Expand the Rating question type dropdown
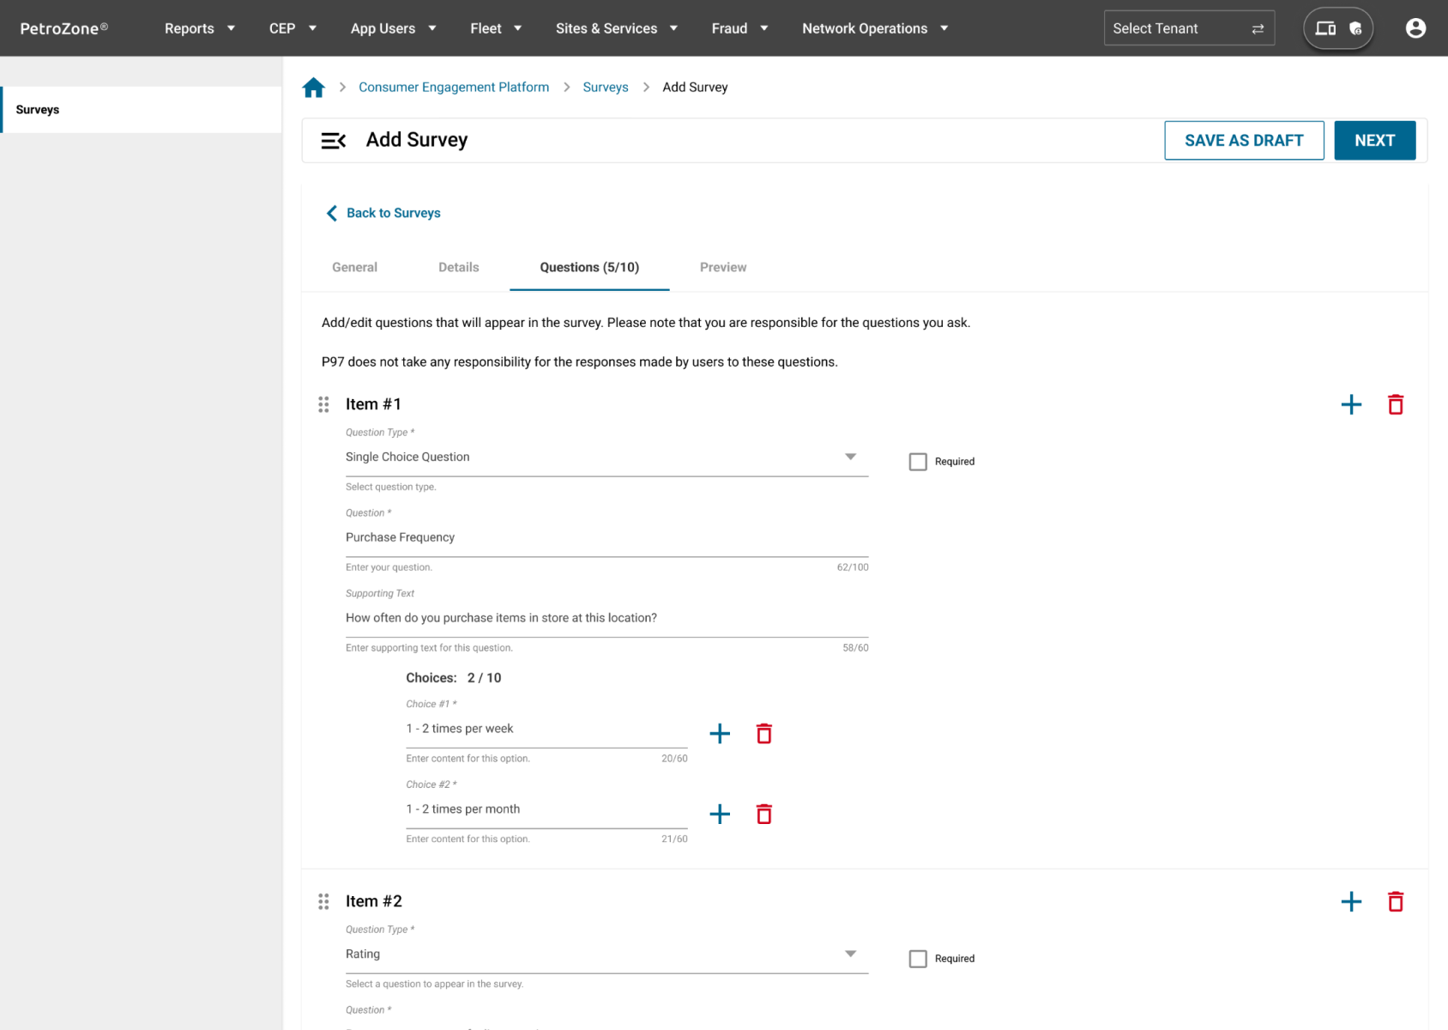Image resolution: width=1448 pixels, height=1030 pixels. (606, 954)
